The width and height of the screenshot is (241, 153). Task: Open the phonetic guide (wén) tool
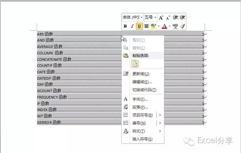point(175,26)
